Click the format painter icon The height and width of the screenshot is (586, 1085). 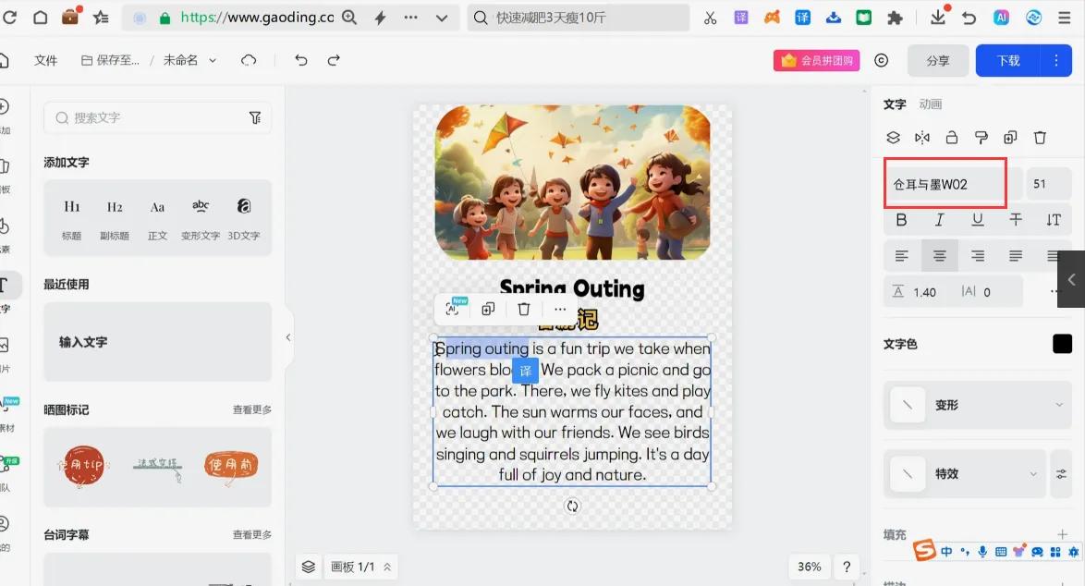tap(981, 138)
